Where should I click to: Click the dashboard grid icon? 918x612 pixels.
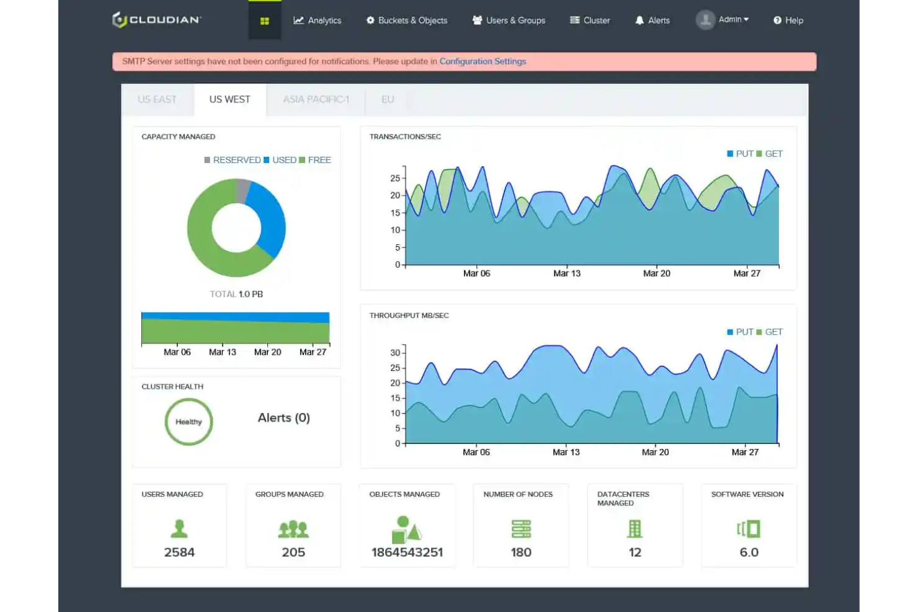point(265,20)
